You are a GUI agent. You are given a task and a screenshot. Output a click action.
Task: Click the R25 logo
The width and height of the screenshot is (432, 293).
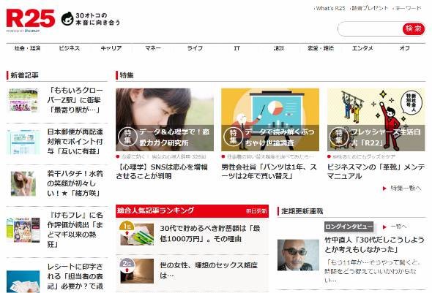coord(30,18)
